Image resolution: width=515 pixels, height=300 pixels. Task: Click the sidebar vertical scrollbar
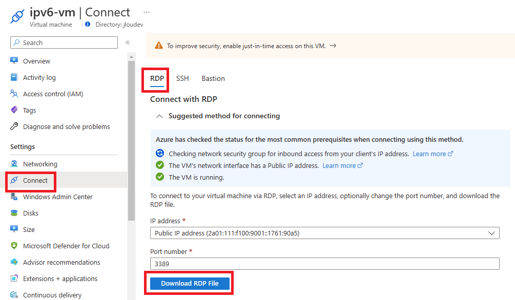click(131, 141)
